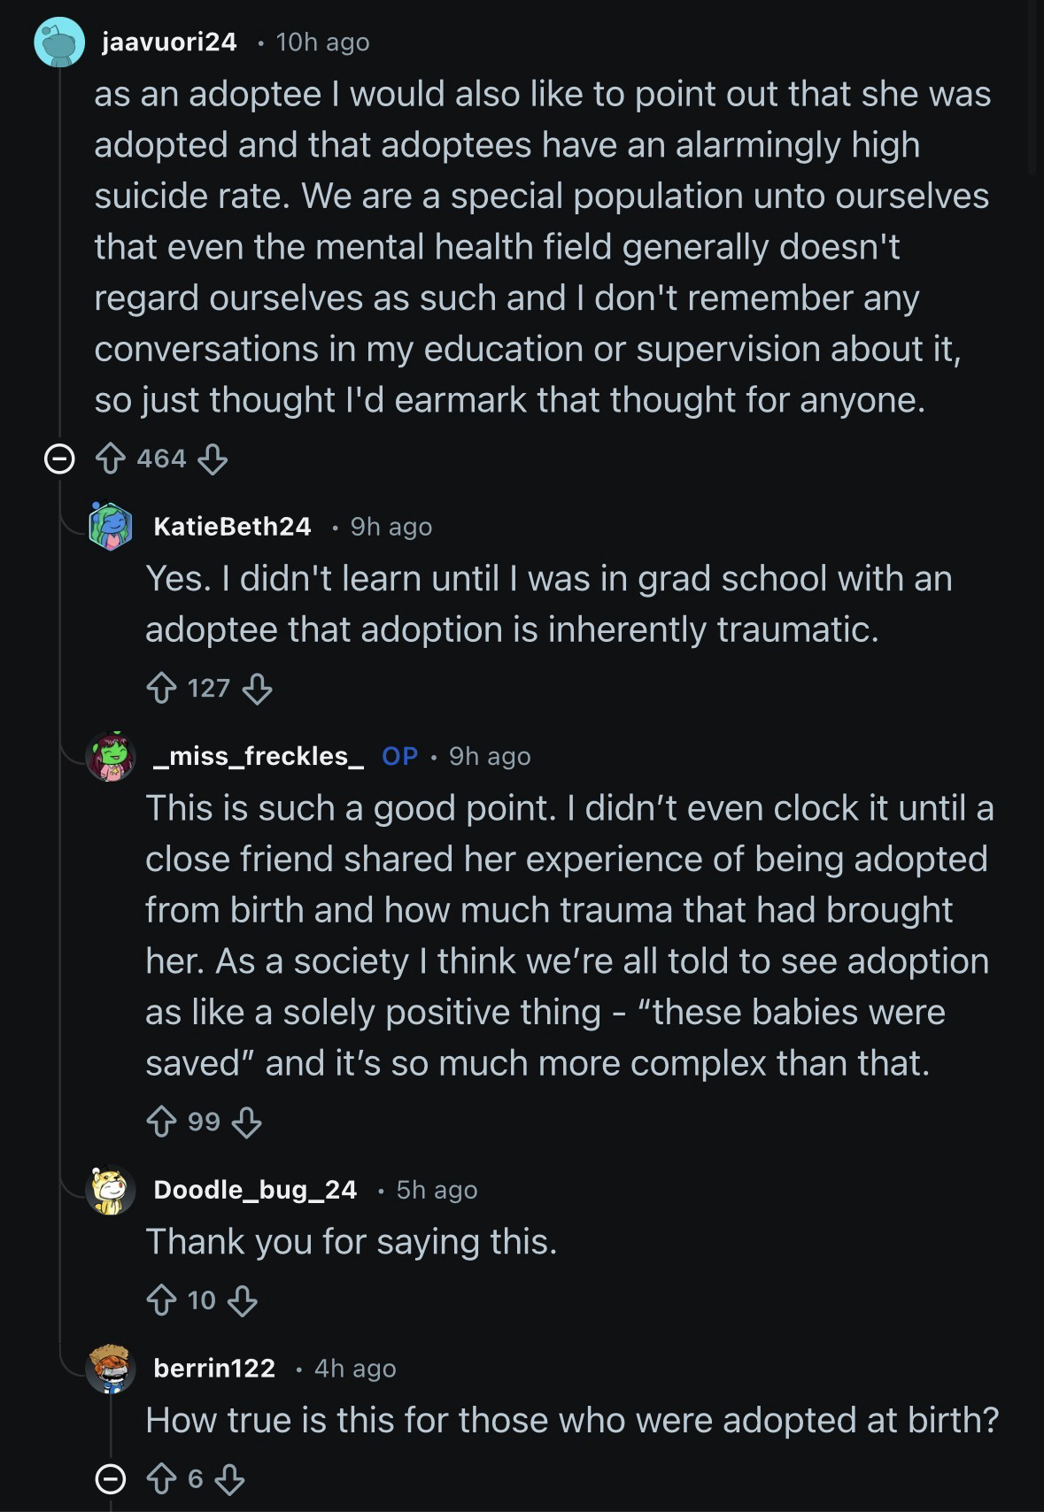Screen dimensions: 1044x1512
Task: Click KatieBeth24's avatar picture
Action: coord(111,526)
